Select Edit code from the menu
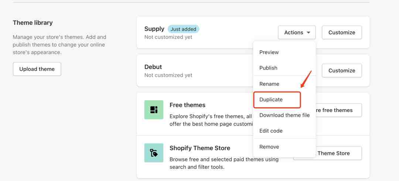The width and height of the screenshot is (399, 181). (x=271, y=131)
